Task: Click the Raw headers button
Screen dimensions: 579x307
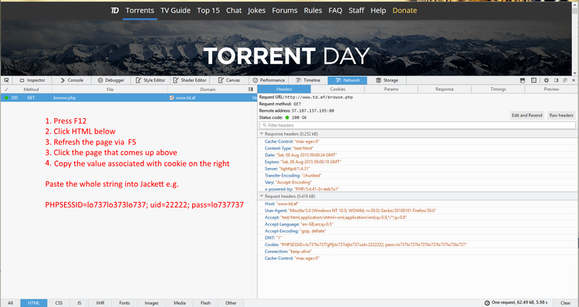Action: [561, 116]
